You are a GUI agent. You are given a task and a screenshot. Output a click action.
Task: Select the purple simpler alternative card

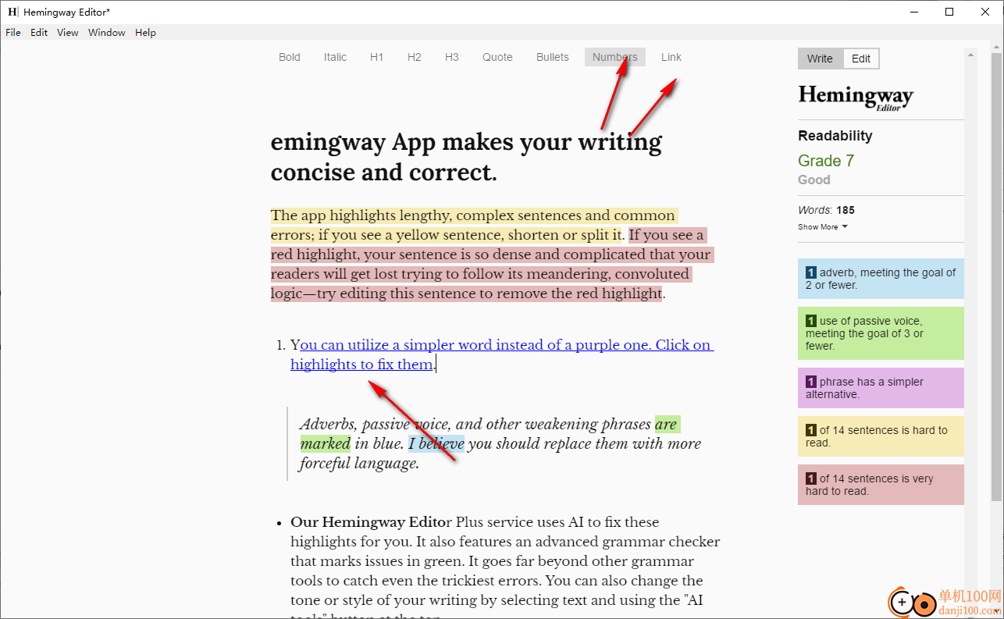(x=881, y=388)
